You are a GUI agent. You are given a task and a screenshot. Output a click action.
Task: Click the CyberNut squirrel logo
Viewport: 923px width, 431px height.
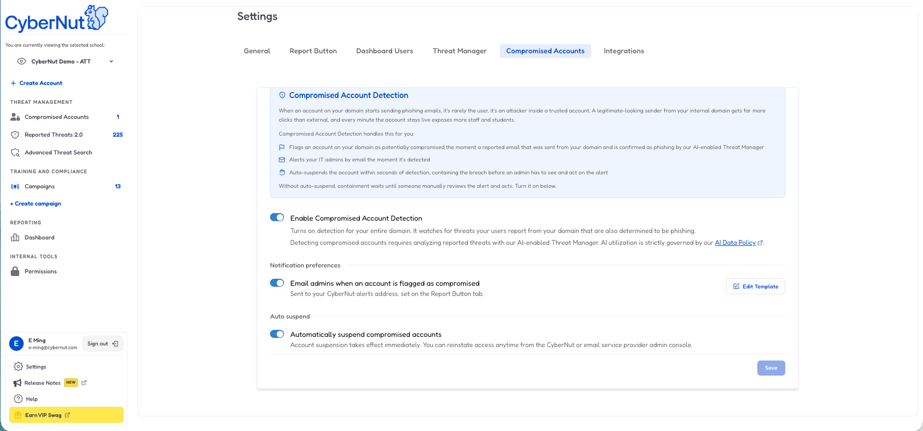pyautogui.click(x=97, y=18)
